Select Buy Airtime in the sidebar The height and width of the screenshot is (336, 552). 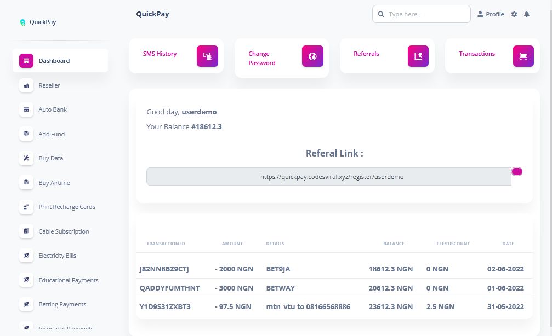tap(54, 183)
